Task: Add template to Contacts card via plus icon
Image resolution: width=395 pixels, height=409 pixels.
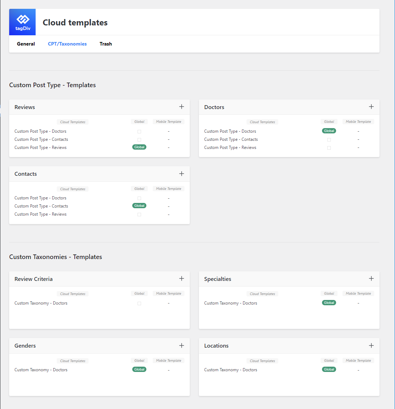Action: pos(182,174)
